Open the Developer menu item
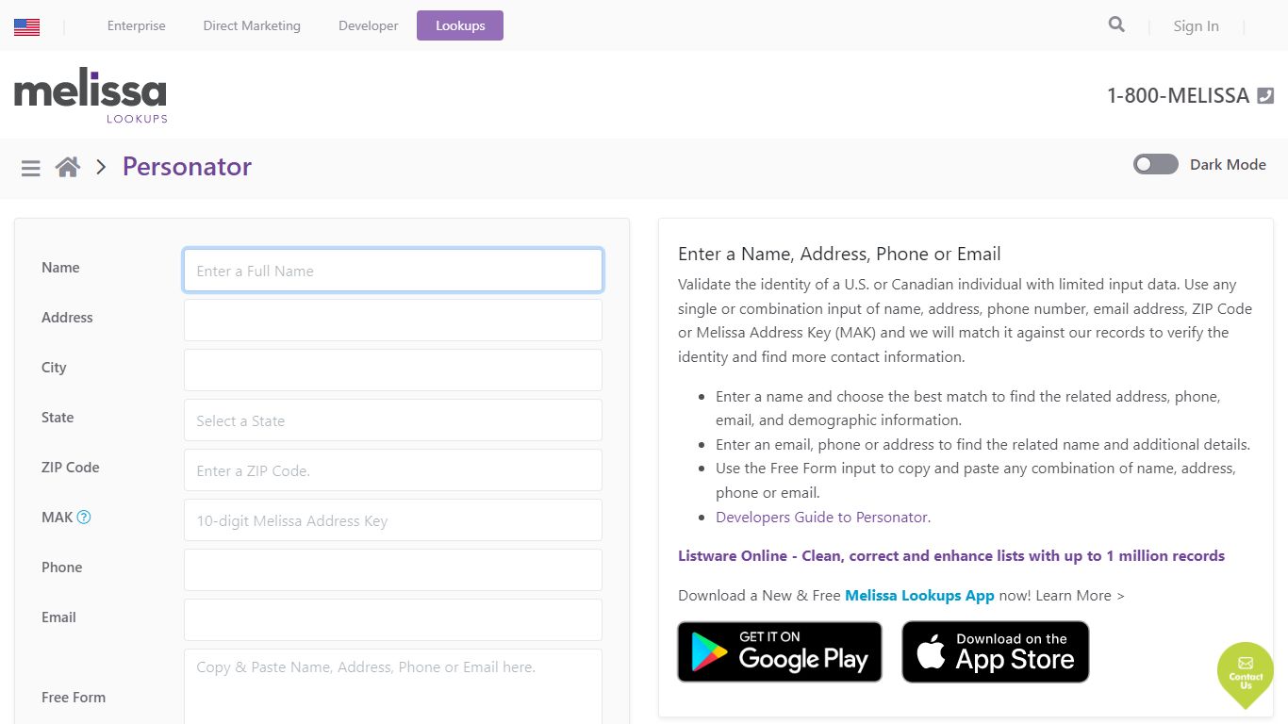The height and width of the screenshot is (724, 1288). pos(369,25)
